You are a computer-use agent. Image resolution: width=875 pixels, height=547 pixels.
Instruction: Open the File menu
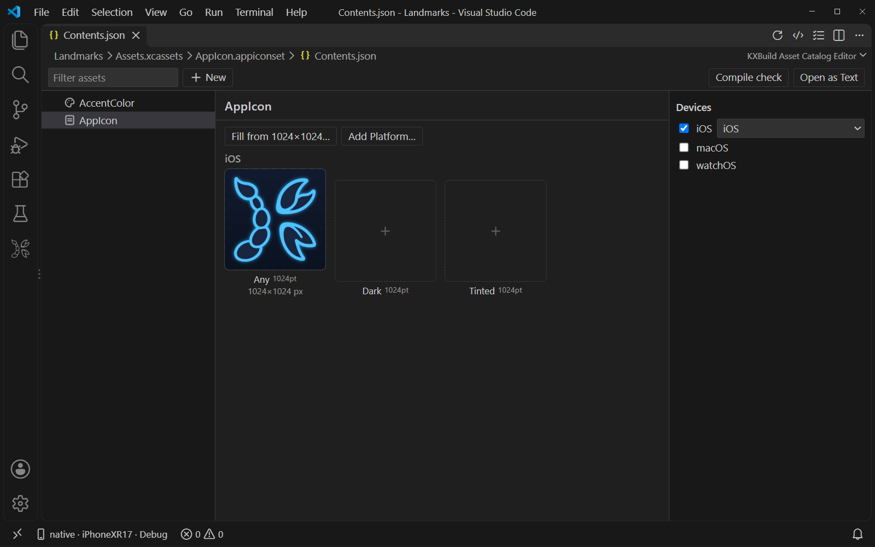point(42,12)
